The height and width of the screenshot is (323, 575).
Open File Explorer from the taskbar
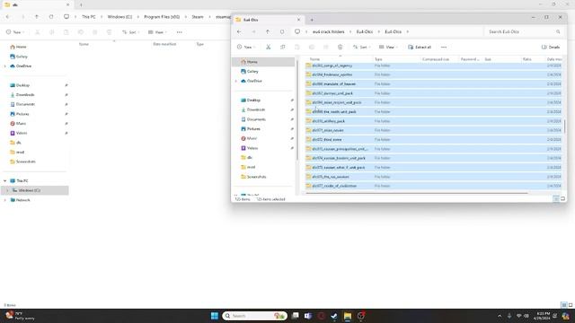(x=348, y=316)
